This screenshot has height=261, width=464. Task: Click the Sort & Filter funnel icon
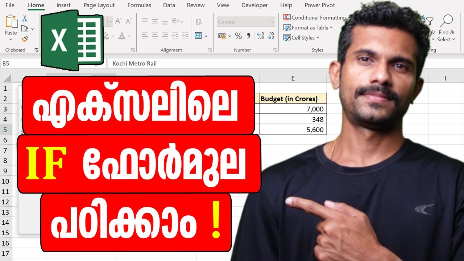coord(430,21)
